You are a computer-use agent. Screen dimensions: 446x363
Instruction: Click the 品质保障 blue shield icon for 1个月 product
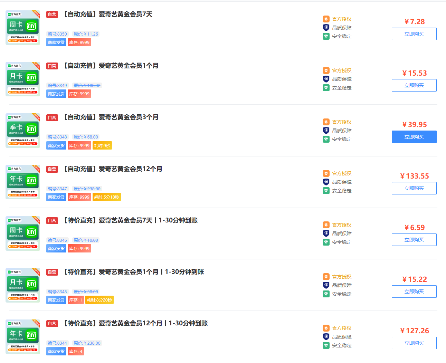point(326,79)
